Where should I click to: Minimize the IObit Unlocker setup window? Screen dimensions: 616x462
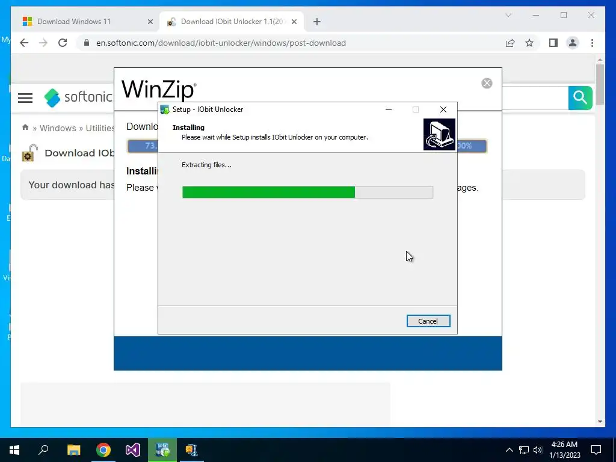click(389, 109)
